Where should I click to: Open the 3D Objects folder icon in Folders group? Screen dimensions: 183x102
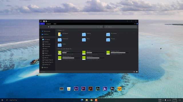pos(60,34)
